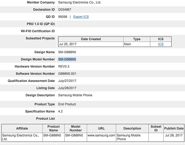This screenshot has width=185, height=145.
Task: Click the Declaration ID label
Action: point(44,10)
